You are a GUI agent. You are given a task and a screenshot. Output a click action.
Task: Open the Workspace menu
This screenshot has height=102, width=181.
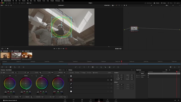pos(58,1)
